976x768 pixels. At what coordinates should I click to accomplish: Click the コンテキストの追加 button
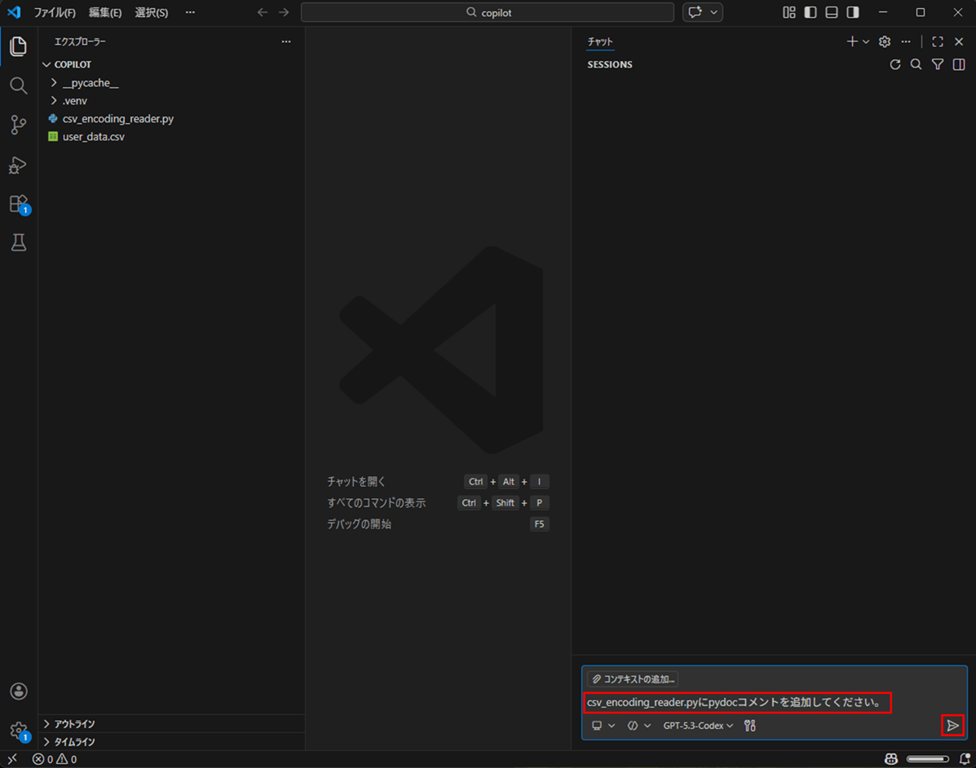(x=635, y=678)
